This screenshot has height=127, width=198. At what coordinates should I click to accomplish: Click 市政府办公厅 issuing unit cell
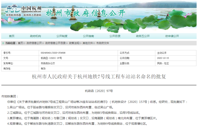[48, 64]
